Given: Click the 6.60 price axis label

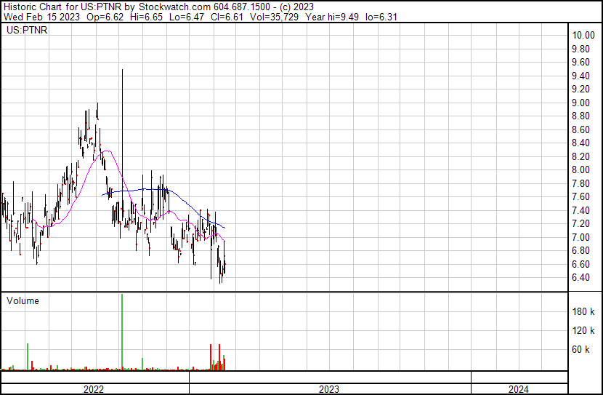Looking at the screenshot, I should click(x=580, y=265).
